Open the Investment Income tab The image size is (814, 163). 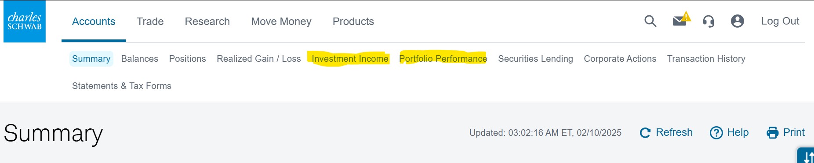[x=350, y=59]
